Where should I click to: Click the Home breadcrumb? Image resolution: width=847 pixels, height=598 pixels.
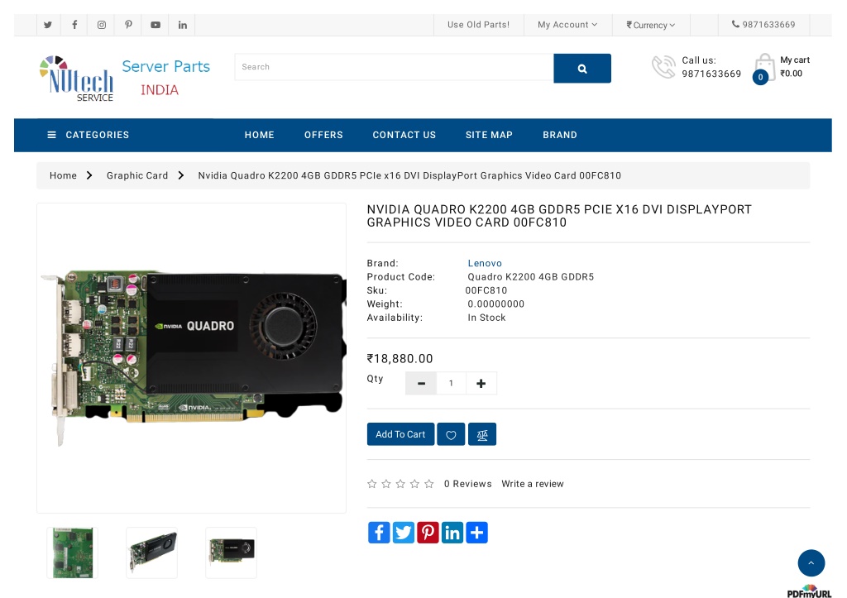[63, 175]
